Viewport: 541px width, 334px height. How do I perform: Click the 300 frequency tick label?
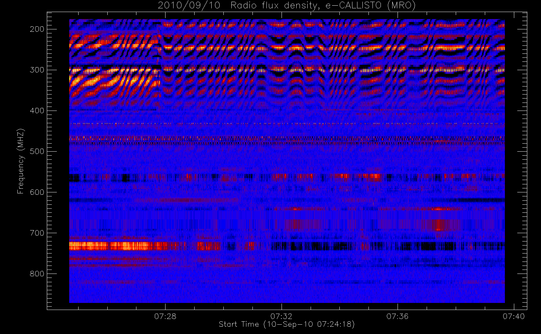37,70
